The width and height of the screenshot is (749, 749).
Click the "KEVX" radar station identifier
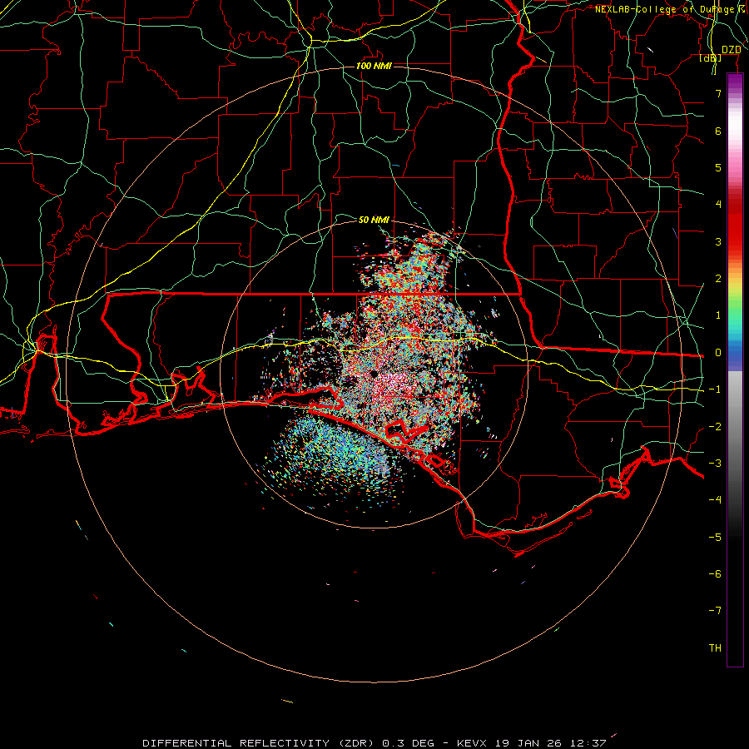click(472, 743)
